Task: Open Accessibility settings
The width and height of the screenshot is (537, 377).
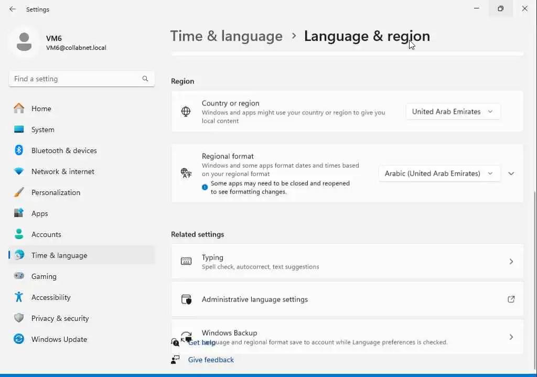Action: click(81, 297)
